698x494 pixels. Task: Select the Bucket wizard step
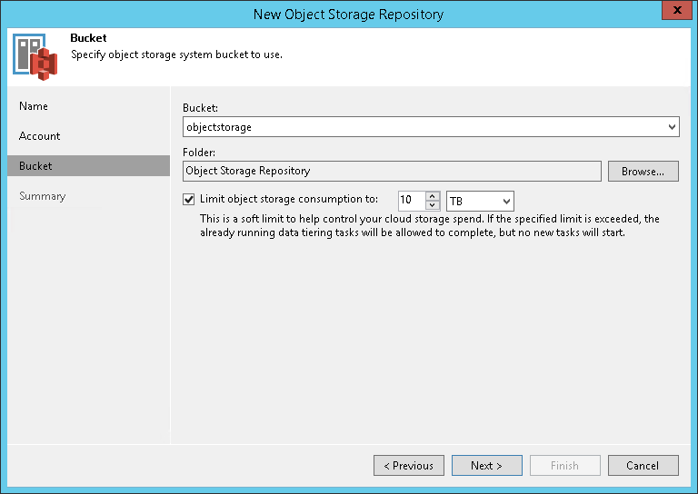[x=36, y=166]
